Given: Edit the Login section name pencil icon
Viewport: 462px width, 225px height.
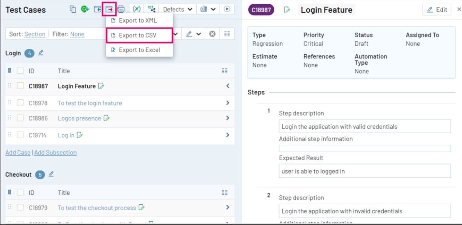Looking at the screenshot, I should pos(41,53).
